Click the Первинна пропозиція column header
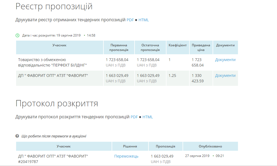This screenshot has width=277, height=166. pyautogui.click(x=119, y=47)
